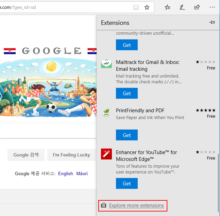Click the PrintFriendly printer icon
This screenshot has height=216, width=220.
click(106, 113)
